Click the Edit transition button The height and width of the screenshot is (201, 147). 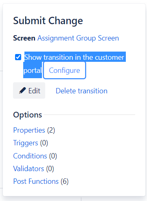(x=29, y=90)
